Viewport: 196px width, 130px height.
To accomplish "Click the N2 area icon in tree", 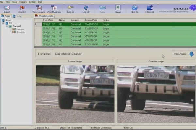I will 7,23.
